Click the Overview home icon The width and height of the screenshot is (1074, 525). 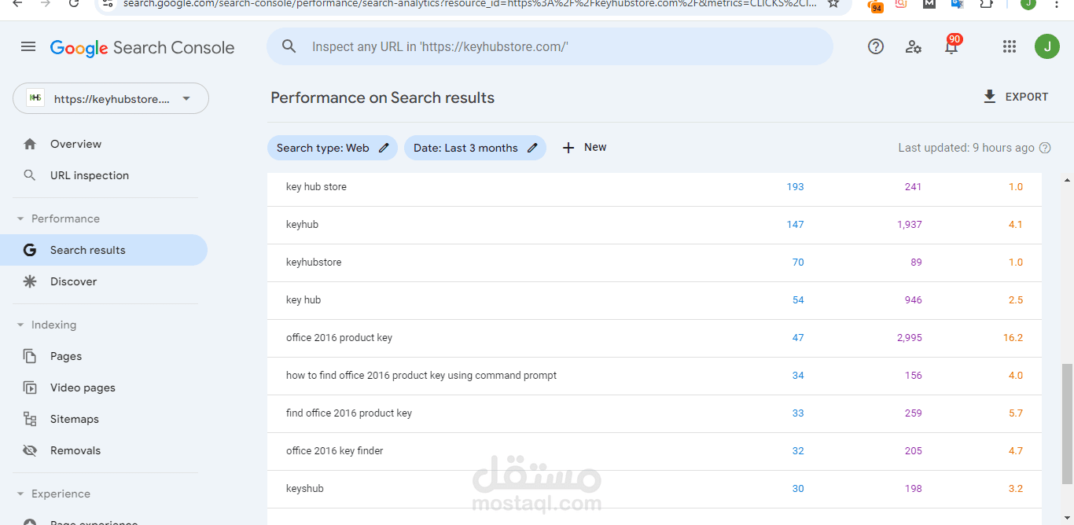tap(30, 144)
